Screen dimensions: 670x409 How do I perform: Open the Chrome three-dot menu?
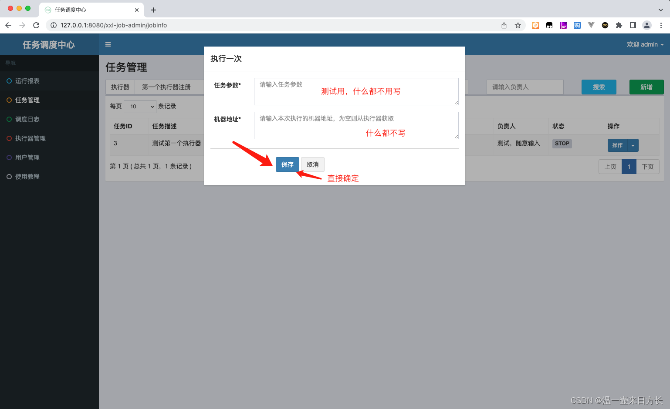[x=661, y=25]
